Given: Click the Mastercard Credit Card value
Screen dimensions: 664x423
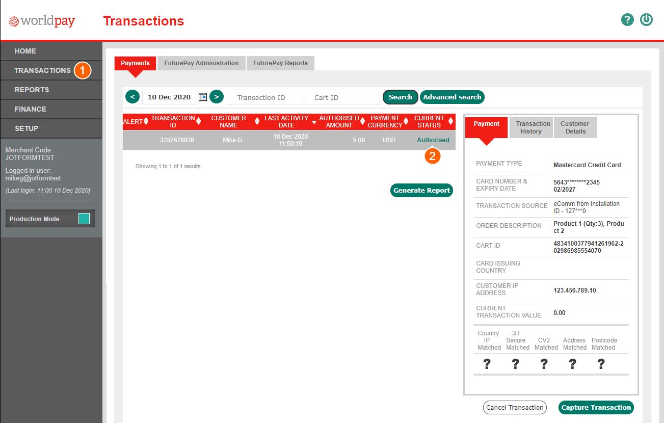Looking at the screenshot, I should pyautogui.click(x=587, y=165).
